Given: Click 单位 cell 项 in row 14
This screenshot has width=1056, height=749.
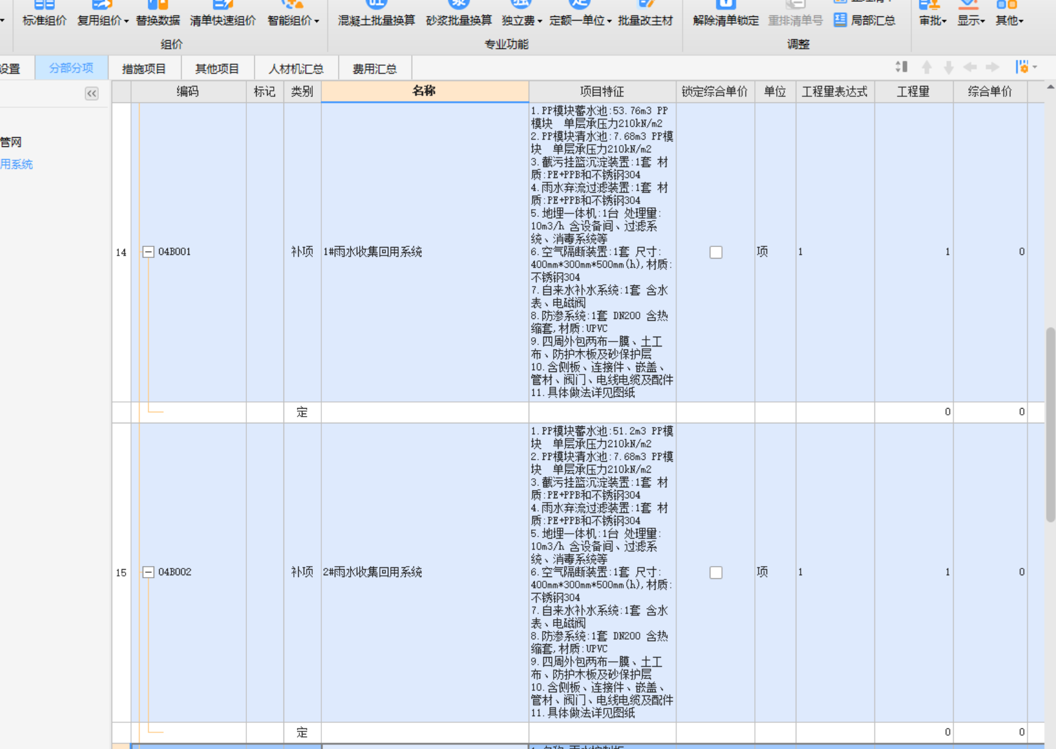Looking at the screenshot, I should point(775,252).
